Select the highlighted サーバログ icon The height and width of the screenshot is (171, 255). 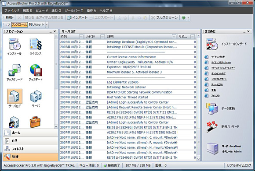pos(15,96)
